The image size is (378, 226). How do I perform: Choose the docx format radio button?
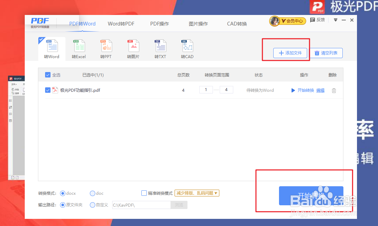[63, 193]
